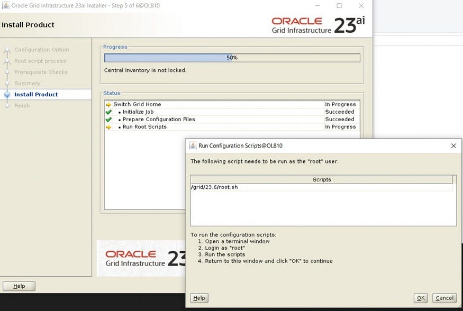Click green checkmark beside Prepare Configuration Files
This screenshot has width=463, height=311.
pyautogui.click(x=108, y=120)
